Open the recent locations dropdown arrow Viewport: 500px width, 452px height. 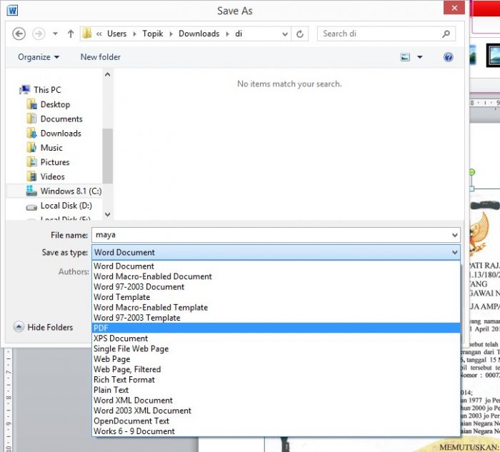pos(55,34)
